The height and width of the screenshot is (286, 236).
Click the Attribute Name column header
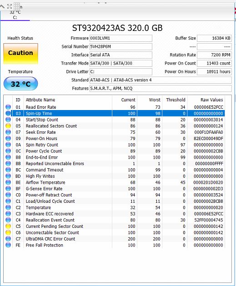pos(40,100)
